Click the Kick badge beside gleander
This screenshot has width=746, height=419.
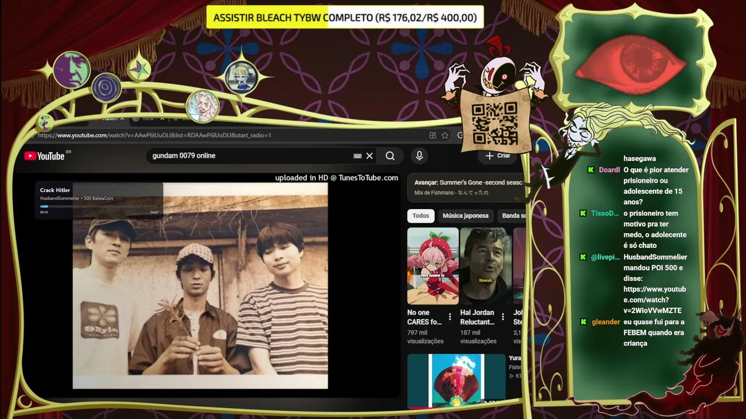click(x=583, y=322)
